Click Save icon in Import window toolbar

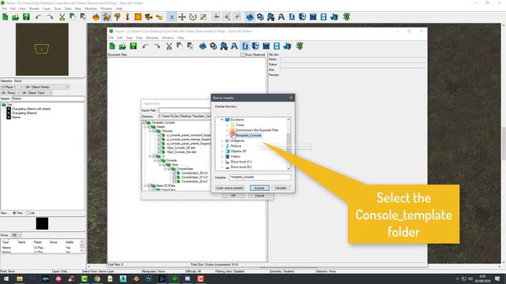click(x=134, y=46)
